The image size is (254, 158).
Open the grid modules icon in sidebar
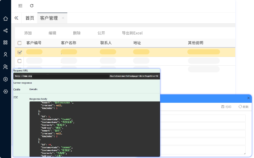5,42
